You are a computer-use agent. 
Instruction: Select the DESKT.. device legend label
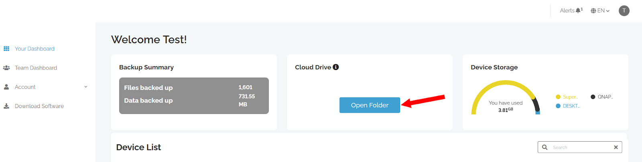[571, 106]
